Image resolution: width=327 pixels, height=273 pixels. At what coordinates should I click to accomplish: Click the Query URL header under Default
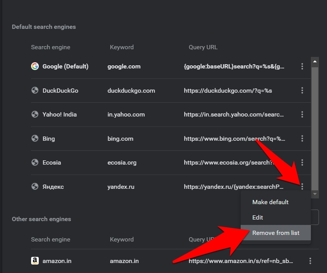pyautogui.click(x=203, y=47)
